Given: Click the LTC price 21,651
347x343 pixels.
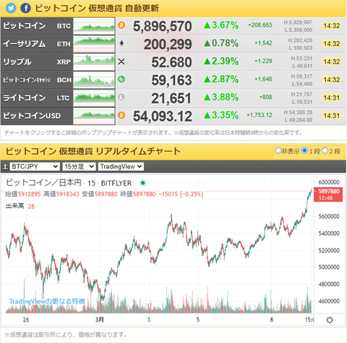Looking at the screenshot, I should (x=171, y=98).
